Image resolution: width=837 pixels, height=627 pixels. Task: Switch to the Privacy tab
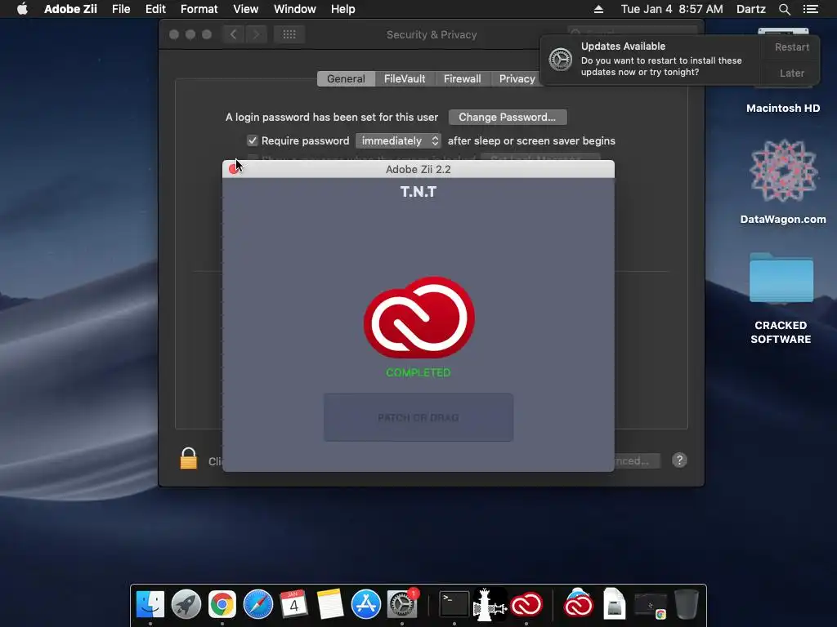coord(517,79)
